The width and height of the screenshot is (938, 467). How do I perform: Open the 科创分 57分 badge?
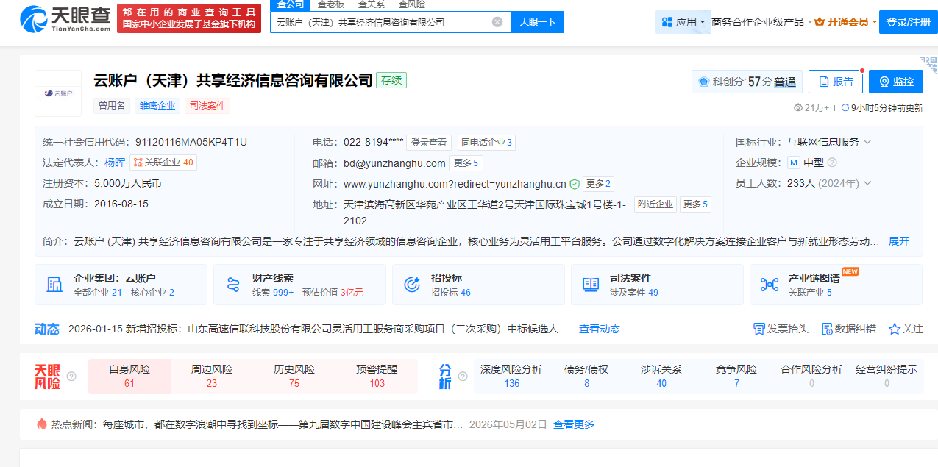[747, 82]
